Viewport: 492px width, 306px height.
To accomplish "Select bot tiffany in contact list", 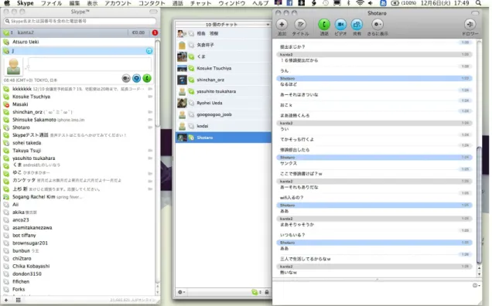I will [78, 235].
